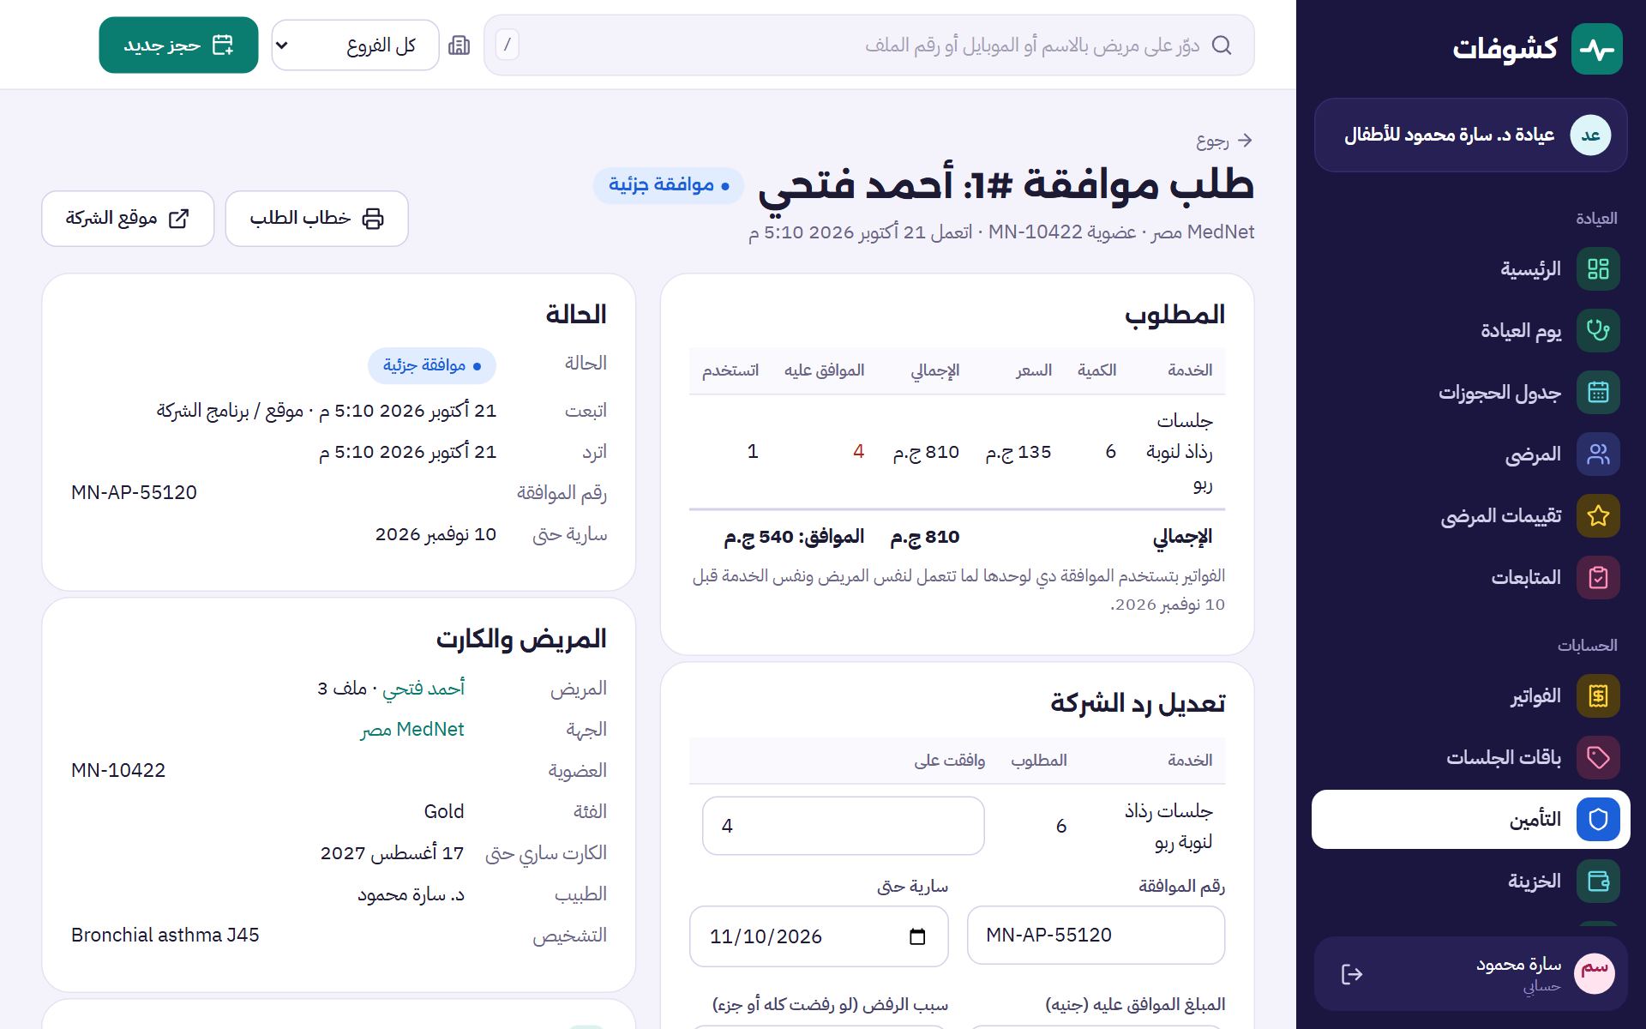Click رقم الموافقة input field
Screen dimensions: 1646x1029
pyautogui.click(x=1096, y=936)
